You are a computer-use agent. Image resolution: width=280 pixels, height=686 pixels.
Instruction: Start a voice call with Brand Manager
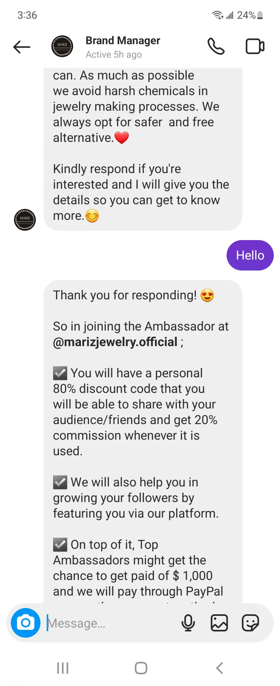(216, 46)
